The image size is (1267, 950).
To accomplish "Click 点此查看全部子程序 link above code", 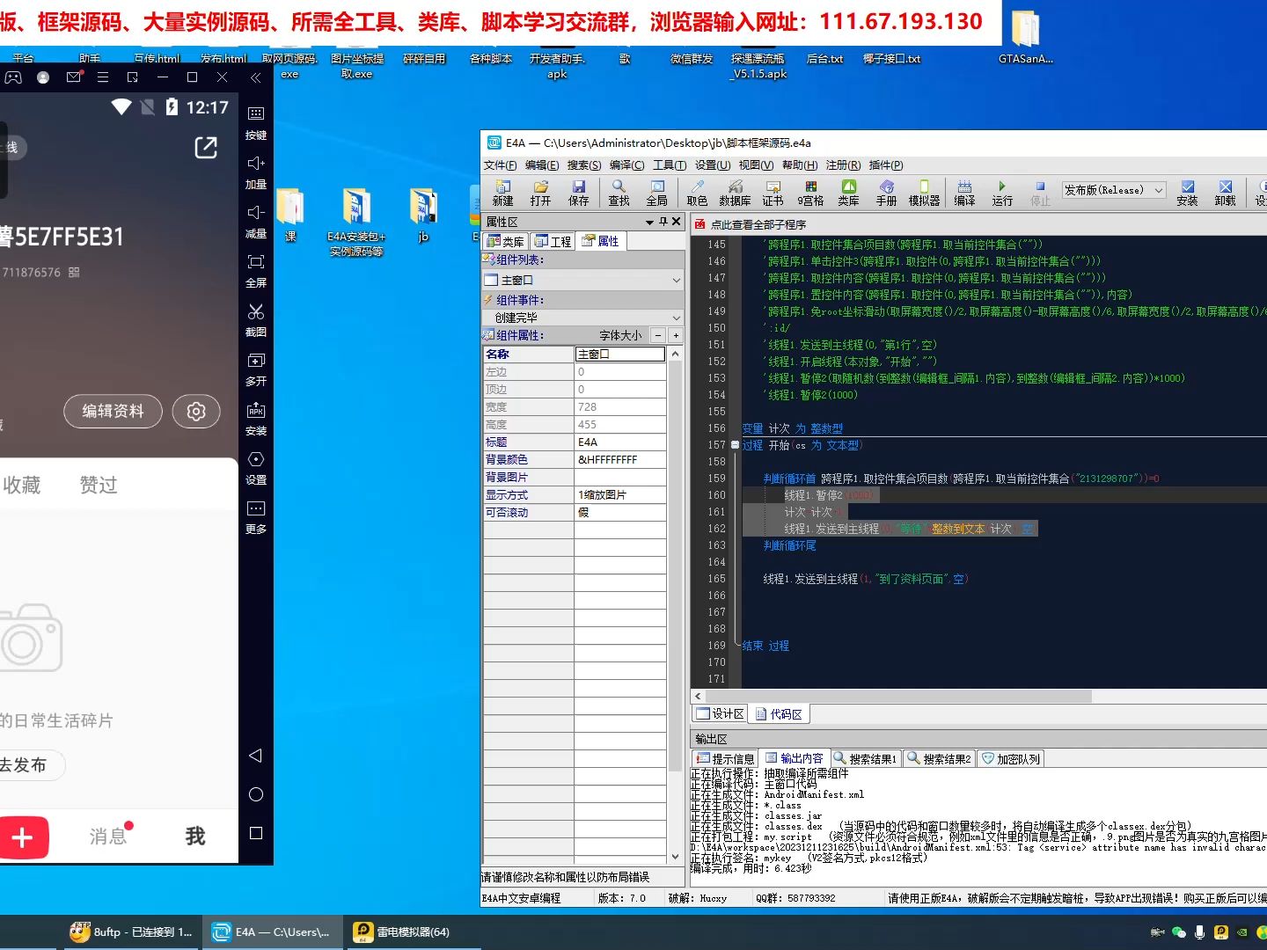I will click(758, 224).
